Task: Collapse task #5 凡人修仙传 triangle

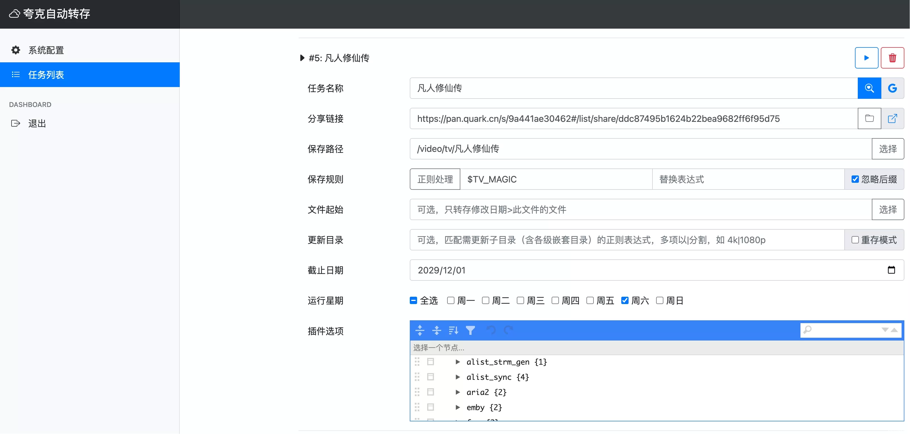Action: click(302, 58)
